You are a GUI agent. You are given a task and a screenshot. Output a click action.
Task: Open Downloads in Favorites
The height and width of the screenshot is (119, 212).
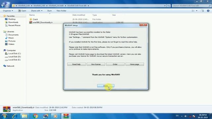click(13, 22)
